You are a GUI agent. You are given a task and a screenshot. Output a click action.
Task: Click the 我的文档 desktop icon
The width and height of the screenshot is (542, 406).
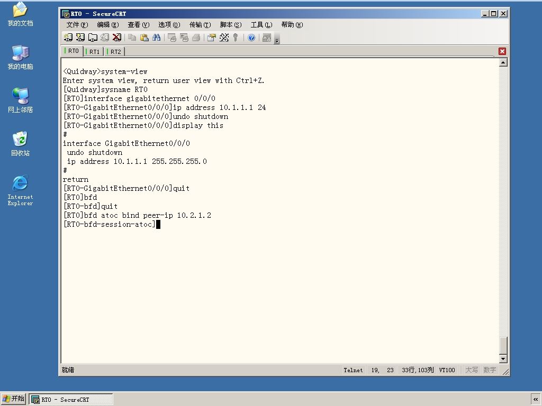pyautogui.click(x=20, y=14)
